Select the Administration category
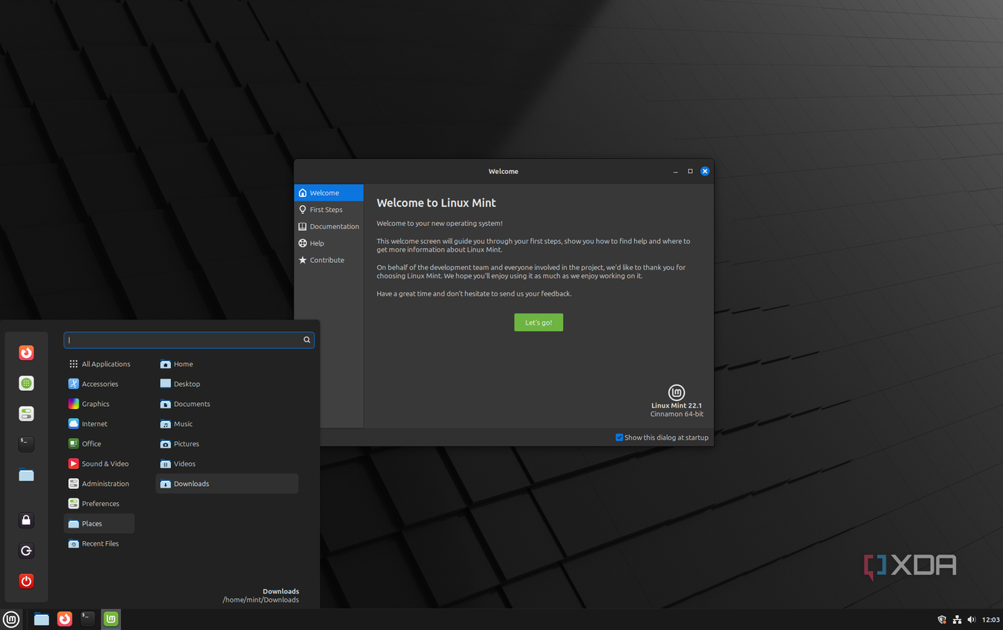The height and width of the screenshot is (630, 1003). [x=99, y=484]
